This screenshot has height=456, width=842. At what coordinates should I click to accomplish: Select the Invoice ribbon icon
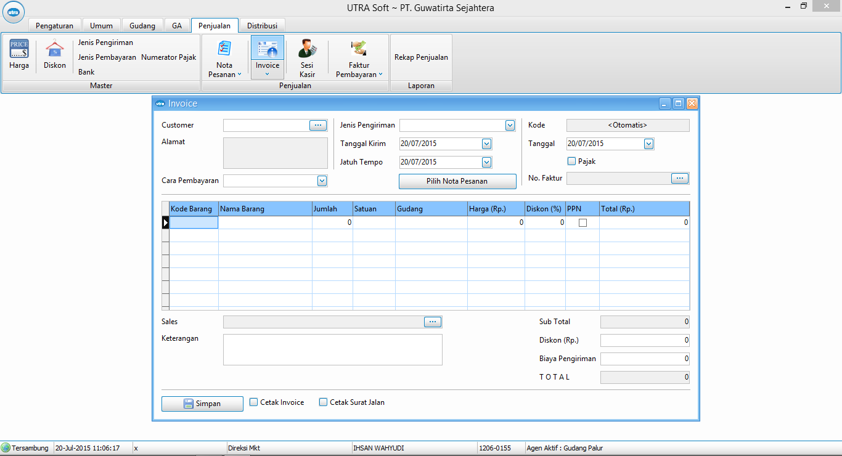click(x=268, y=49)
